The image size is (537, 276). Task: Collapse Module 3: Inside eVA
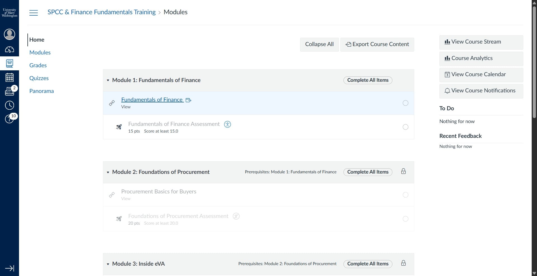coord(108,264)
